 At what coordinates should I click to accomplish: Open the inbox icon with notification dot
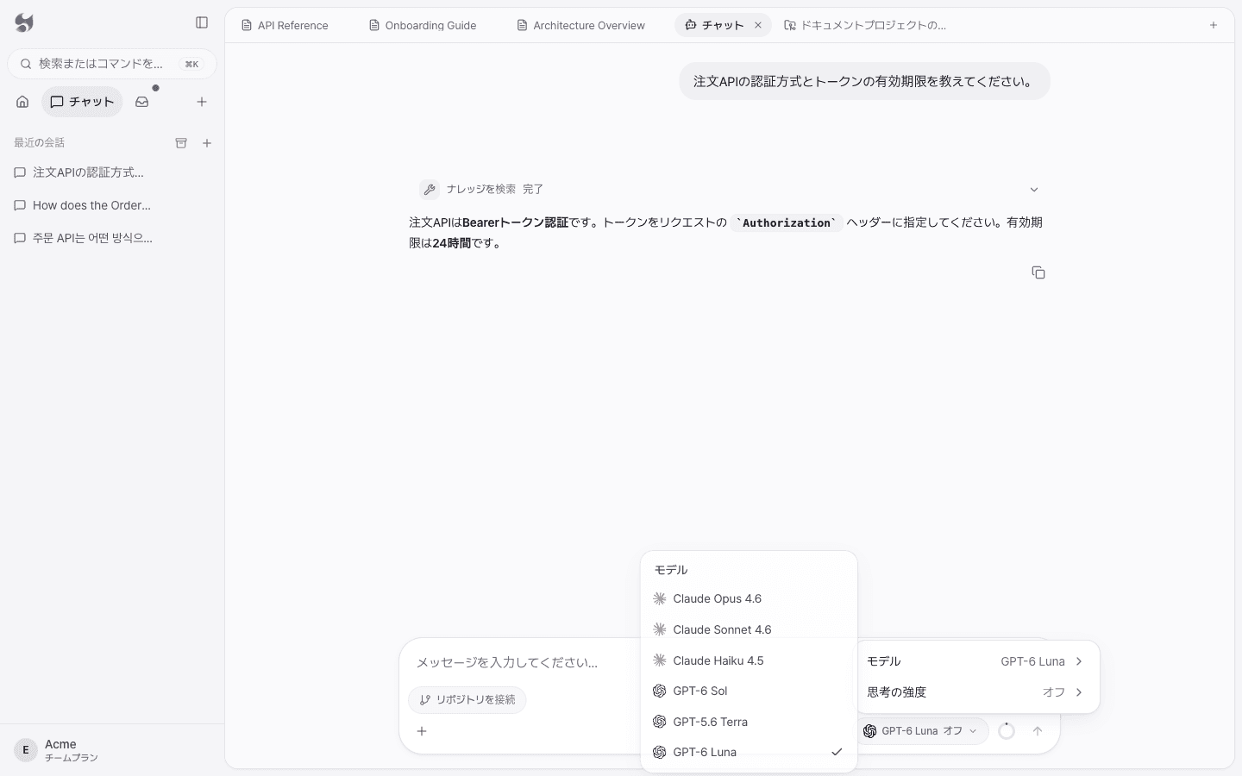pyautogui.click(x=142, y=102)
